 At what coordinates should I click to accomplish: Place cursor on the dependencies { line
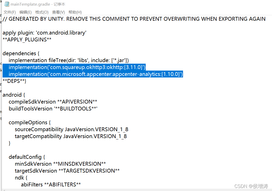coord(21,53)
